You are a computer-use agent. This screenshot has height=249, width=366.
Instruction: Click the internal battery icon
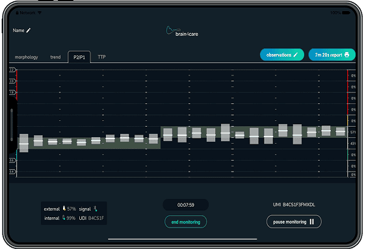[x=64, y=218]
